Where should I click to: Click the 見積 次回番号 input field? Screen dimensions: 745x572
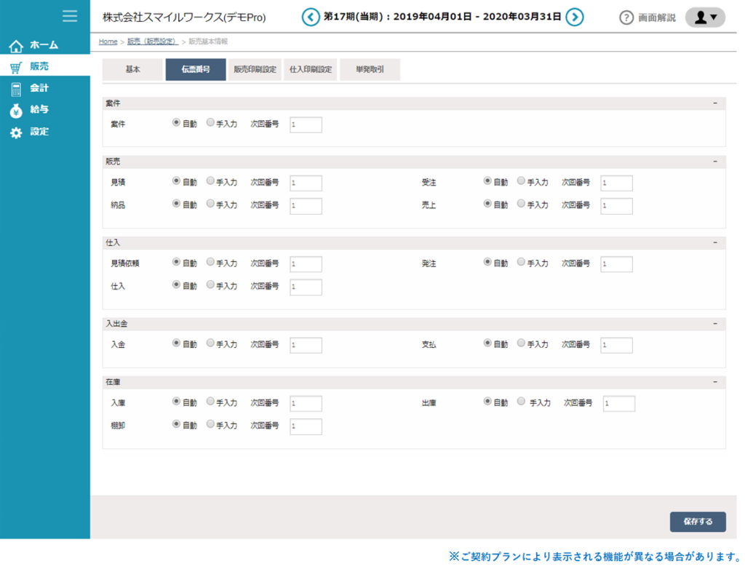[x=306, y=183]
